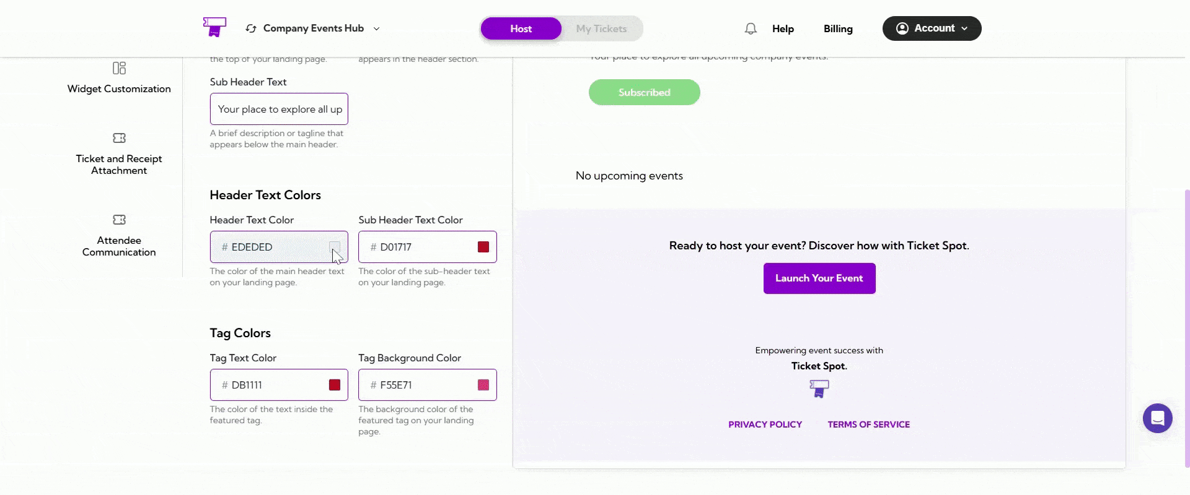Click the "Header Text Colors" heading
The width and height of the screenshot is (1190, 495).
click(265, 195)
